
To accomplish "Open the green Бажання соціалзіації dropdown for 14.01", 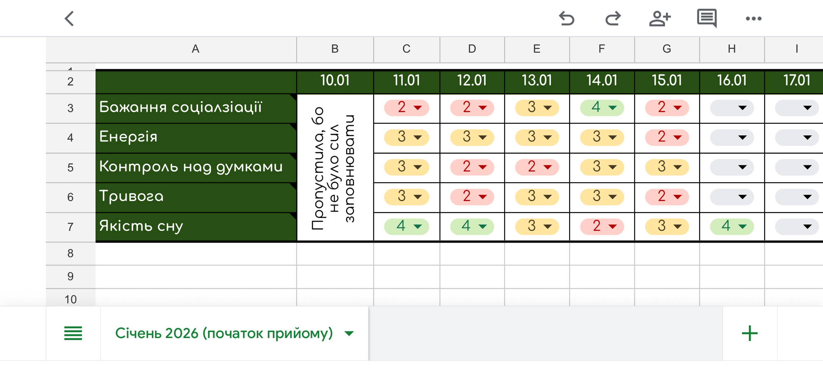I will [x=602, y=108].
